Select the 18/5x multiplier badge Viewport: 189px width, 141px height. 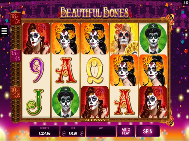pyautogui.click(x=16, y=19)
